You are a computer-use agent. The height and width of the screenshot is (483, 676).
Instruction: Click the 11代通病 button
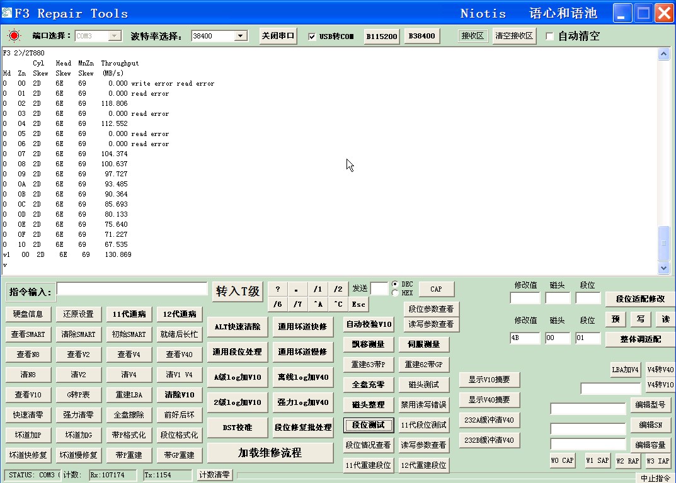pos(129,314)
